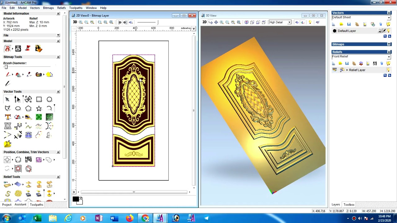Activate the Select Vectors arrow tool
The image size is (397, 223).
(x=7, y=99)
